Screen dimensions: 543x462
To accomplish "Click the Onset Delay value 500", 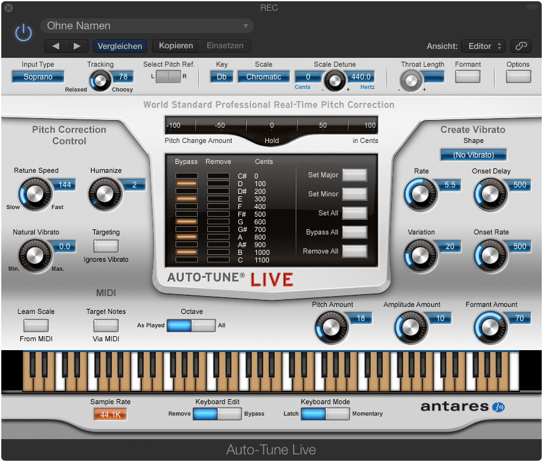I will point(519,184).
